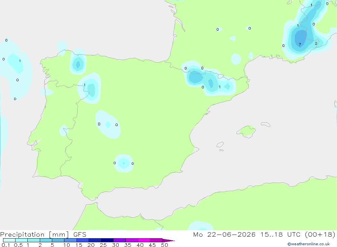Click the '(00+18)' forecast offset text

[320, 235]
